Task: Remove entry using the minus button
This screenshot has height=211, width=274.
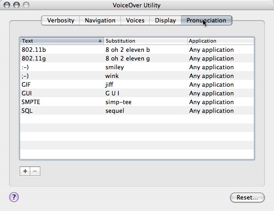Action: (35, 171)
